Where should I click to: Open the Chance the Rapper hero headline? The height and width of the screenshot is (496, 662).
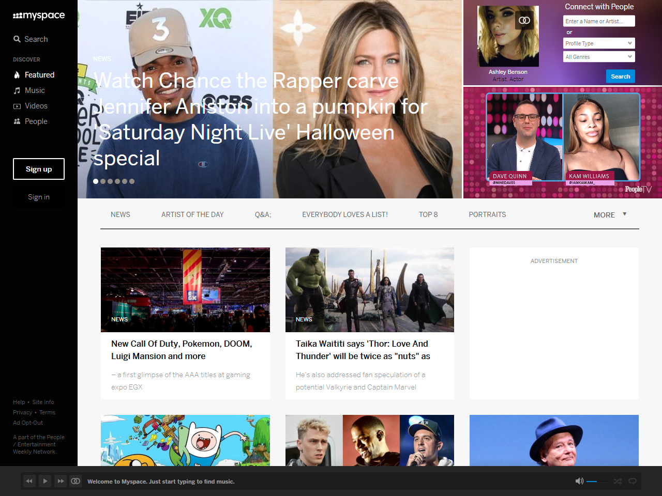pyautogui.click(x=261, y=119)
